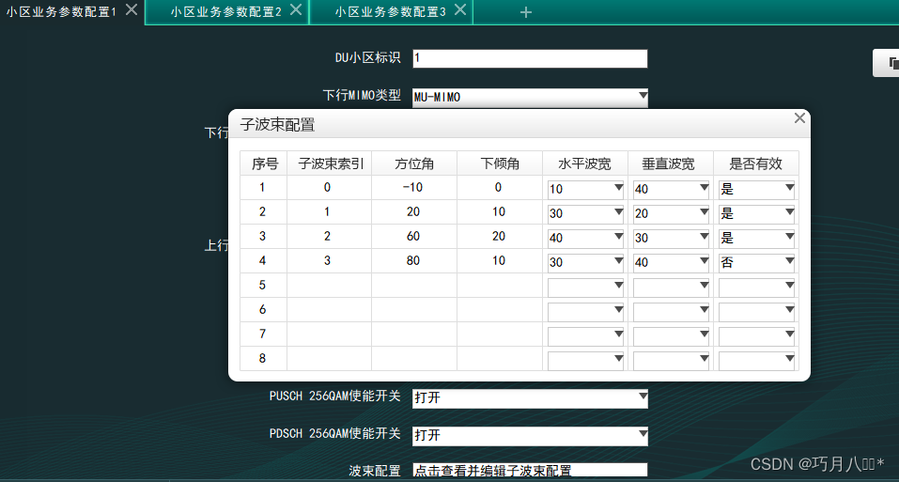Click 方位角 cell showing -10
The height and width of the screenshot is (482, 899).
[x=414, y=187]
